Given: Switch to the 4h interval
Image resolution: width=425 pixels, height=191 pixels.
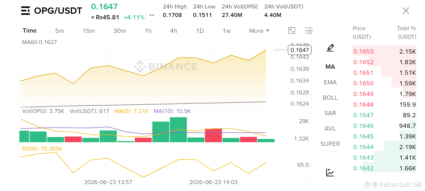Looking at the screenshot, I should (173, 31).
